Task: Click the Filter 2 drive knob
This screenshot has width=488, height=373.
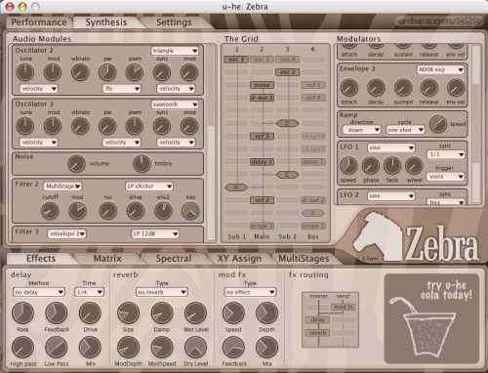Action: (x=136, y=211)
